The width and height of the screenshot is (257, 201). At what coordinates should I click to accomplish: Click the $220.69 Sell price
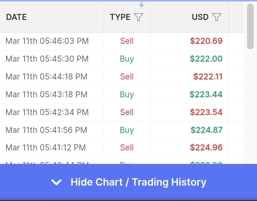pos(206,41)
